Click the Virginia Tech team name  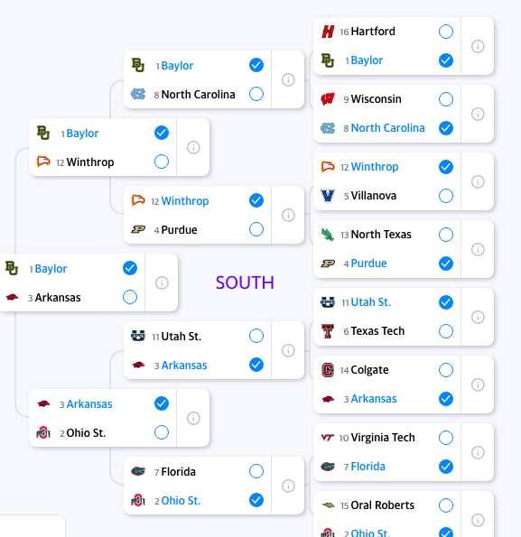click(383, 438)
